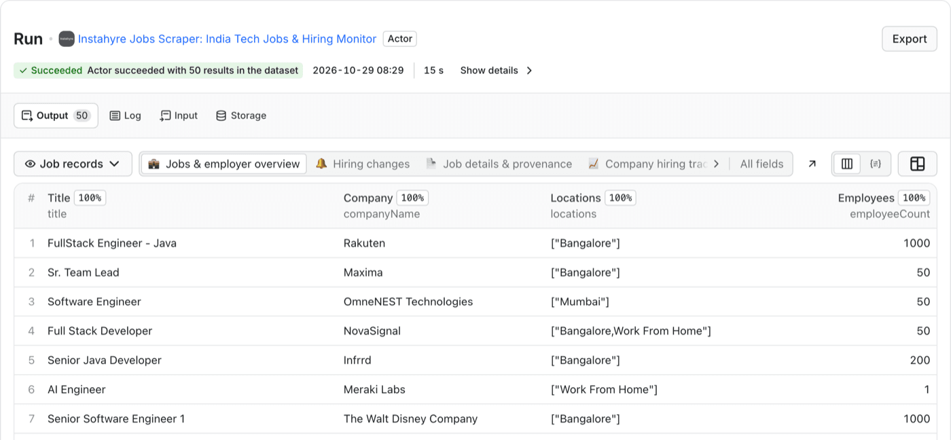Screen dimensions: 951x440
Task: Select FullStack Engineer - Java cell
Action: 112,243
